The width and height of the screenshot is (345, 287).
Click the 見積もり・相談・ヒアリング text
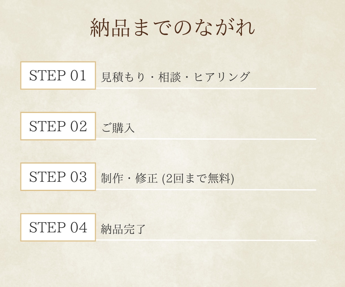point(175,77)
